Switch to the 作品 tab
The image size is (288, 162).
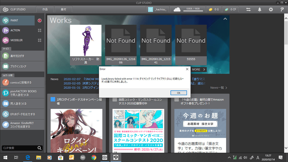[x=45, y=9]
